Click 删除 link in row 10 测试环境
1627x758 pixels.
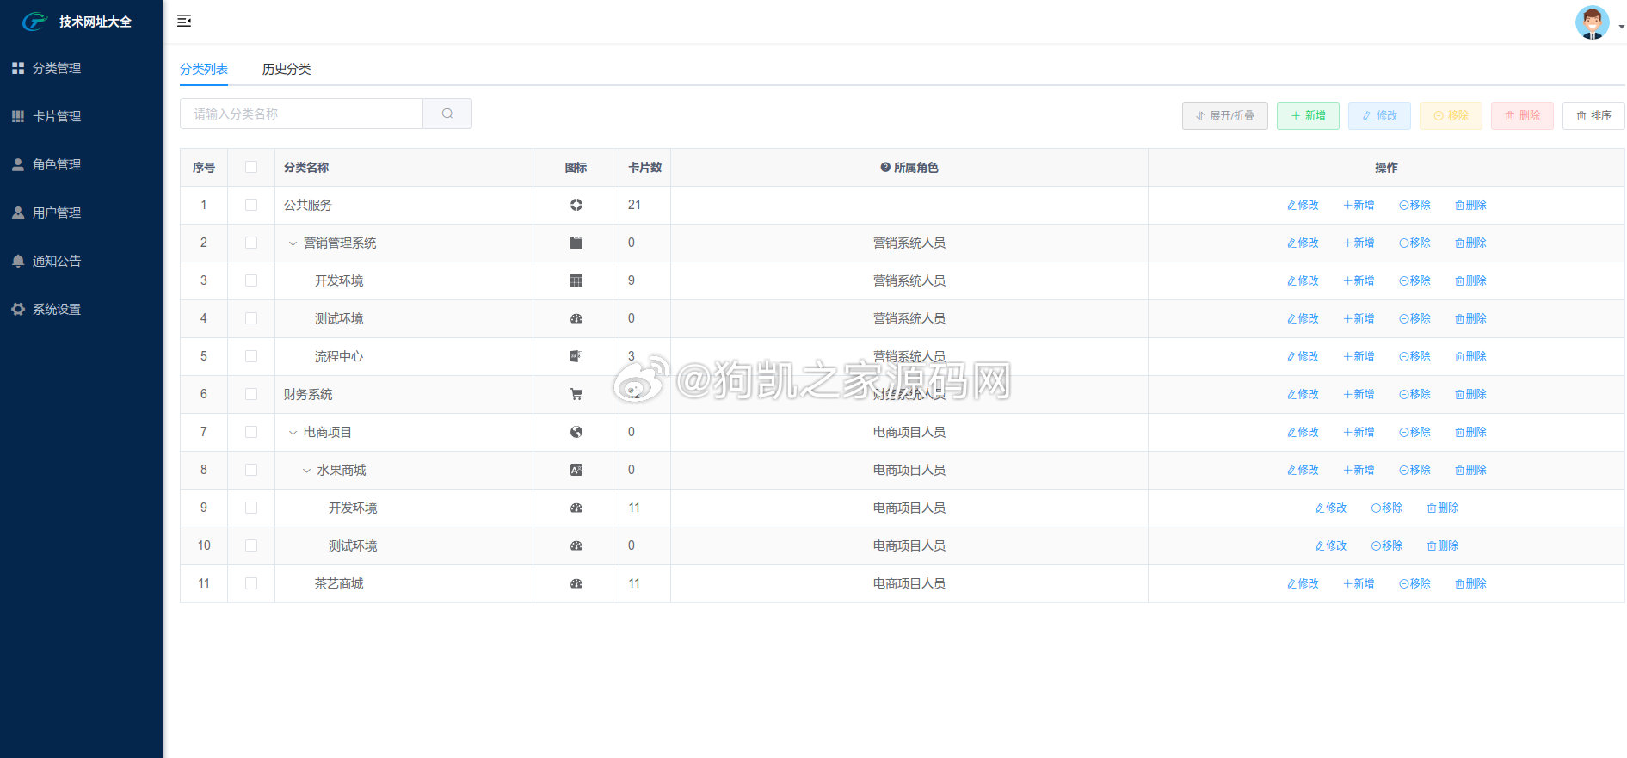coord(1442,545)
